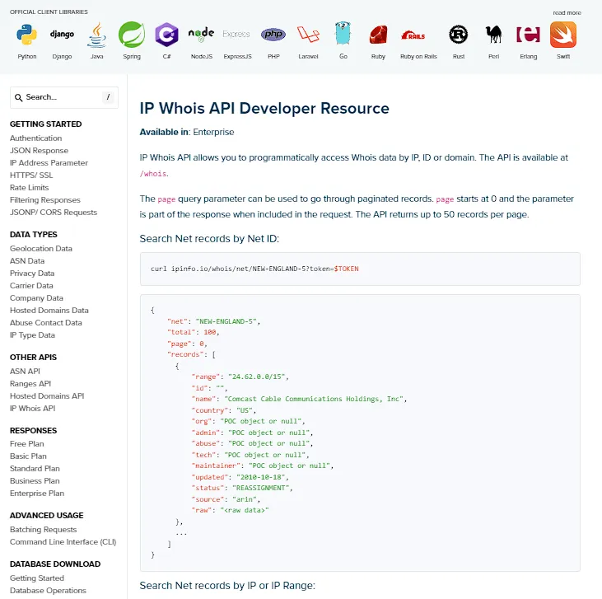Screen dimensions: 602x599
Task: Click the magnifier icon in search box
Action: point(18,97)
